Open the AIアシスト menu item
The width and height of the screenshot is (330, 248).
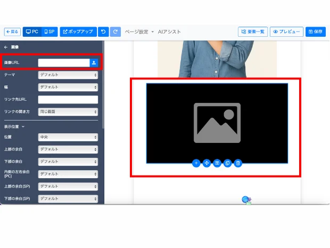click(x=169, y=31)
